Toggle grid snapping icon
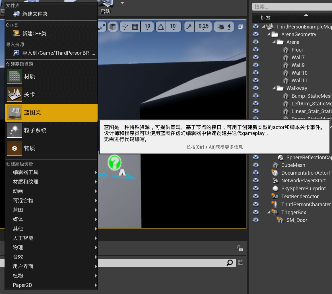The width and height of the screenshot is (332, 294). pos(135,27)
